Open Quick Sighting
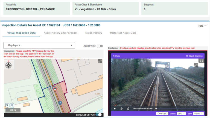The height and width of the screenshot is (118, 210). click(x=194, y=56)
